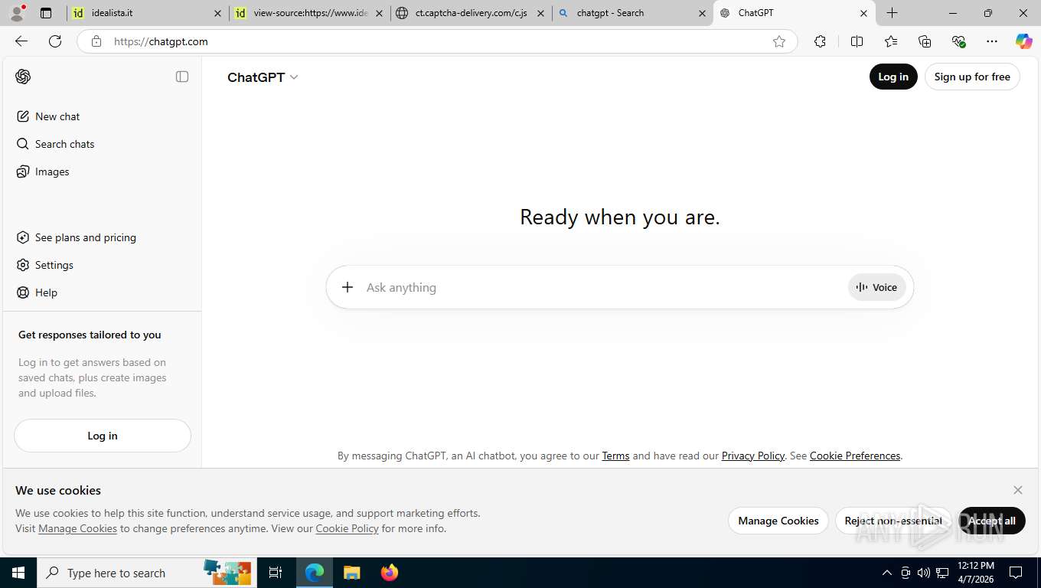Click the Manage Cookies button

[x=778, y=521]
